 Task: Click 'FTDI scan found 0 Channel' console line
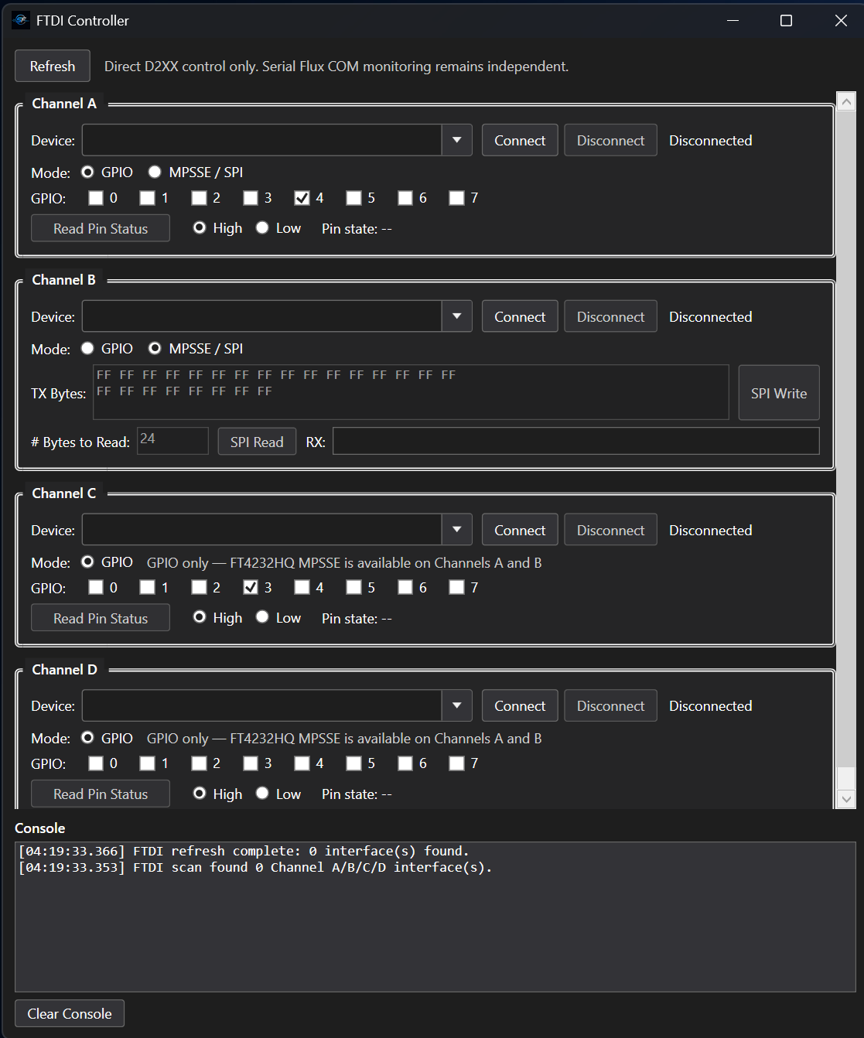(255, 867)
